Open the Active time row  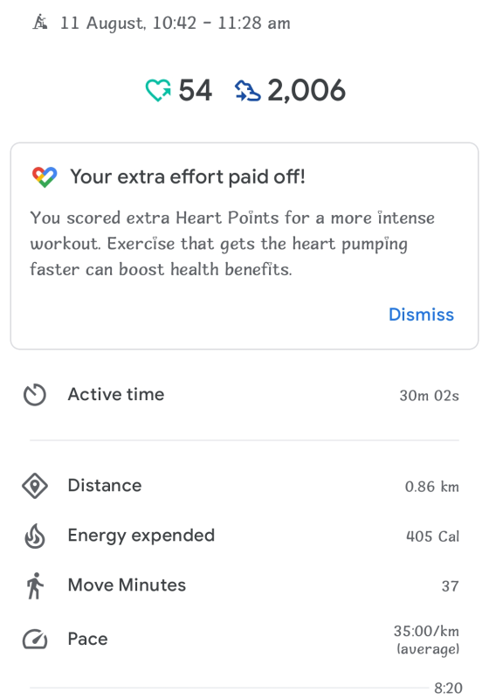coord(244,395)
